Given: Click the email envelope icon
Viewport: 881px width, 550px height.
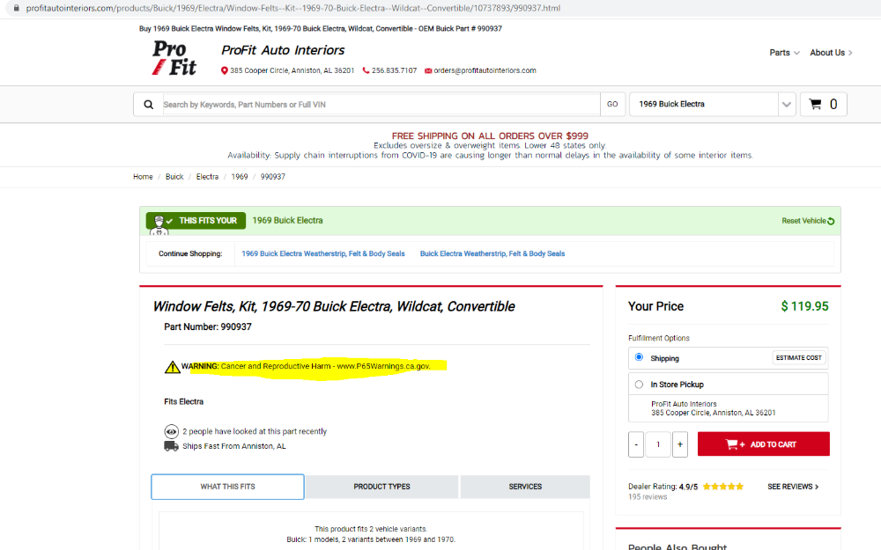Looking at the screenshot, I should (x=428, y=70).
